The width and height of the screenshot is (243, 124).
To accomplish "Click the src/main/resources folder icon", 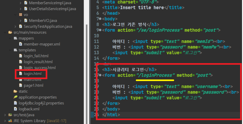I will tap(10, 32).
